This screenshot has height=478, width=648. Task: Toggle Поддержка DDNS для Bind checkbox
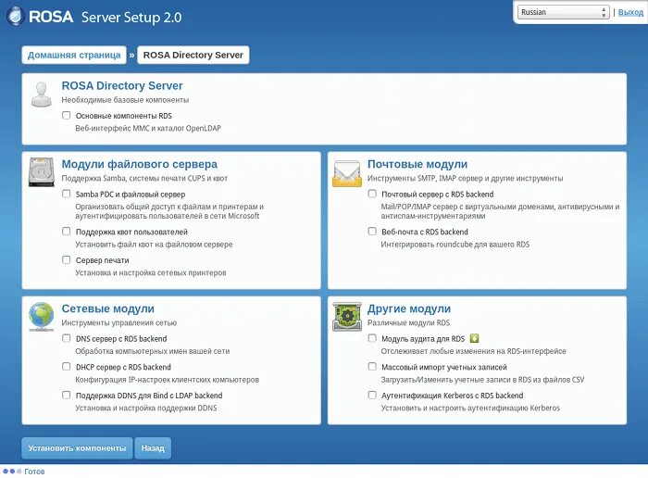pos(66,395)
